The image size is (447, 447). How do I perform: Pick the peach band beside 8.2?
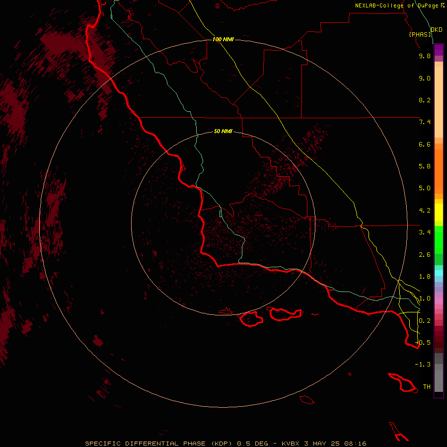point(439,102)
